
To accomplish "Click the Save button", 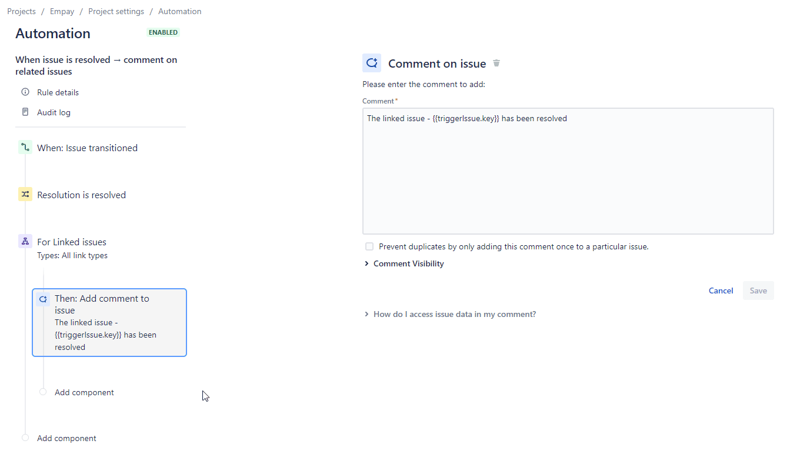I will pos(758,290).
